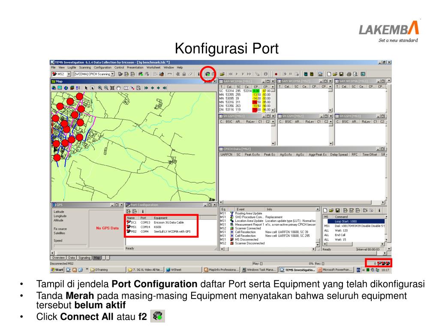Switch to the Overview worksheet tab

[x=58, y=257]
